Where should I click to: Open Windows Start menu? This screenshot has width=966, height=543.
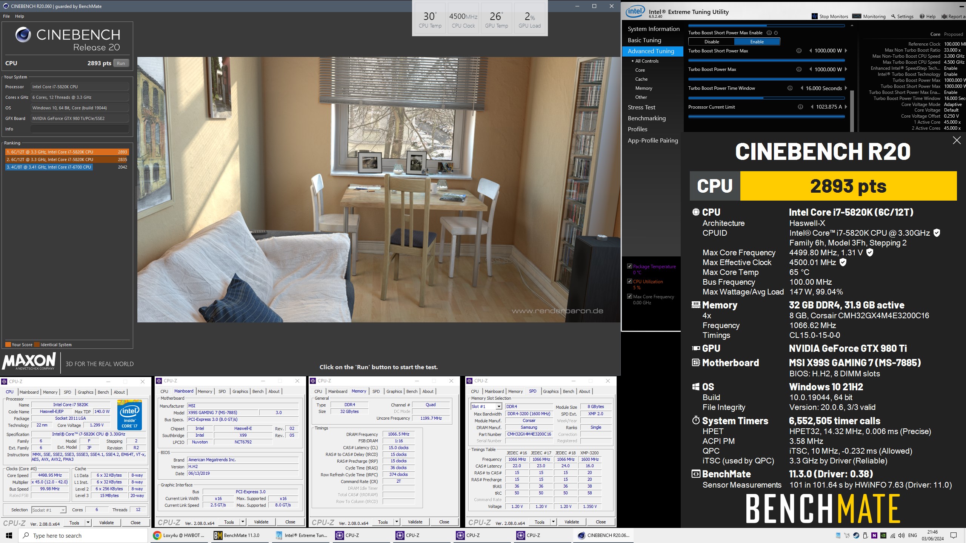point(9,535)
